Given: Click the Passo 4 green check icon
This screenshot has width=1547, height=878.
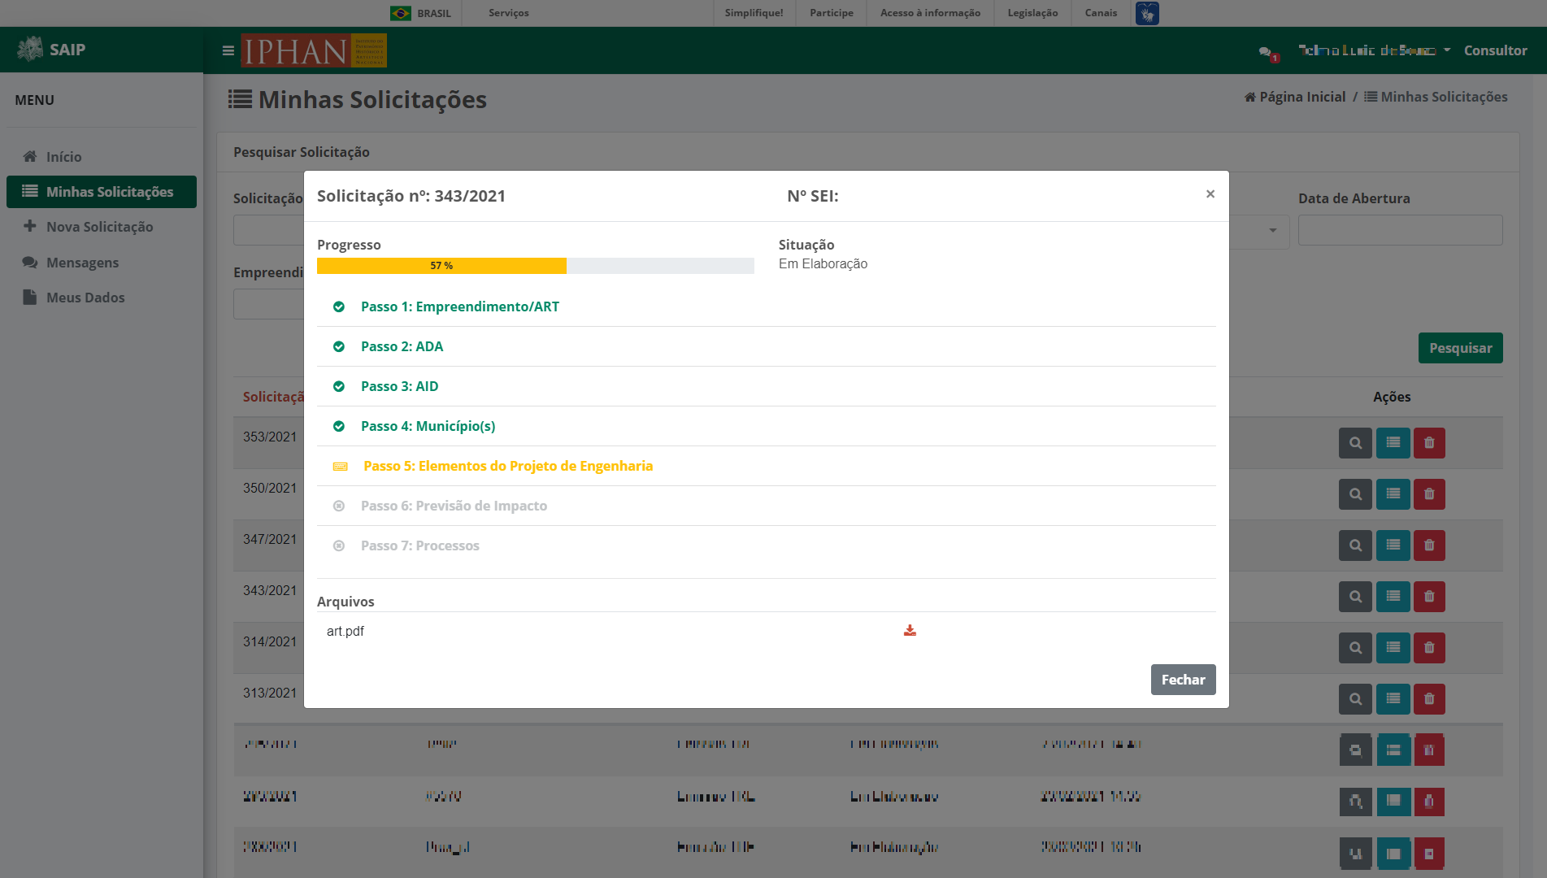Looking at the screenshot, I should tap(339, 426).
